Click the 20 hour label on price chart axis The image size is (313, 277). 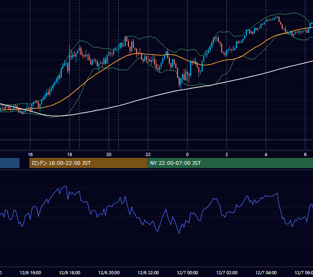[109, 155]
